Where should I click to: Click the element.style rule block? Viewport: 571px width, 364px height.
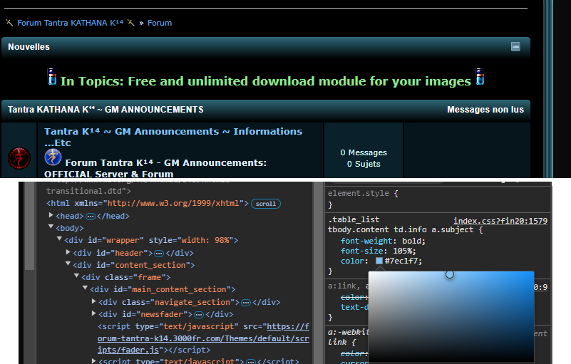coord(438,199)
